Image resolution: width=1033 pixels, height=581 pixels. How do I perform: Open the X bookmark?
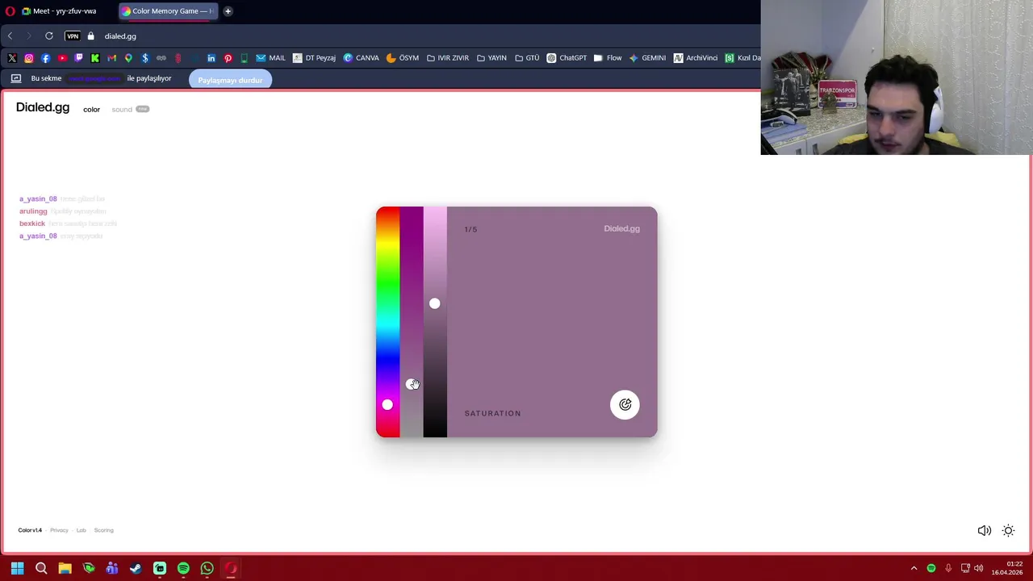click(12, 58)
